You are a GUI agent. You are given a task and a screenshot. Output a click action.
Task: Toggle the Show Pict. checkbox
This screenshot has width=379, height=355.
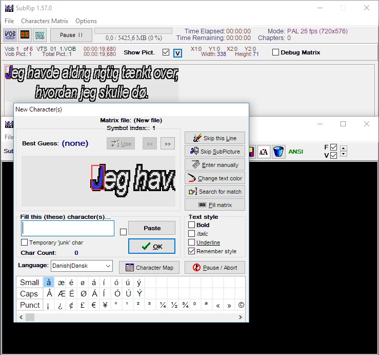pos(166,52)
